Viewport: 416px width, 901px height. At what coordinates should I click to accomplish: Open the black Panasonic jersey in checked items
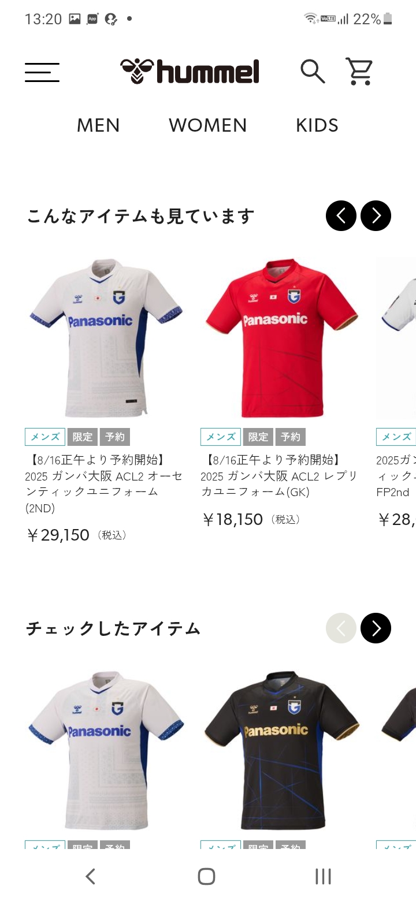[281, 750]
